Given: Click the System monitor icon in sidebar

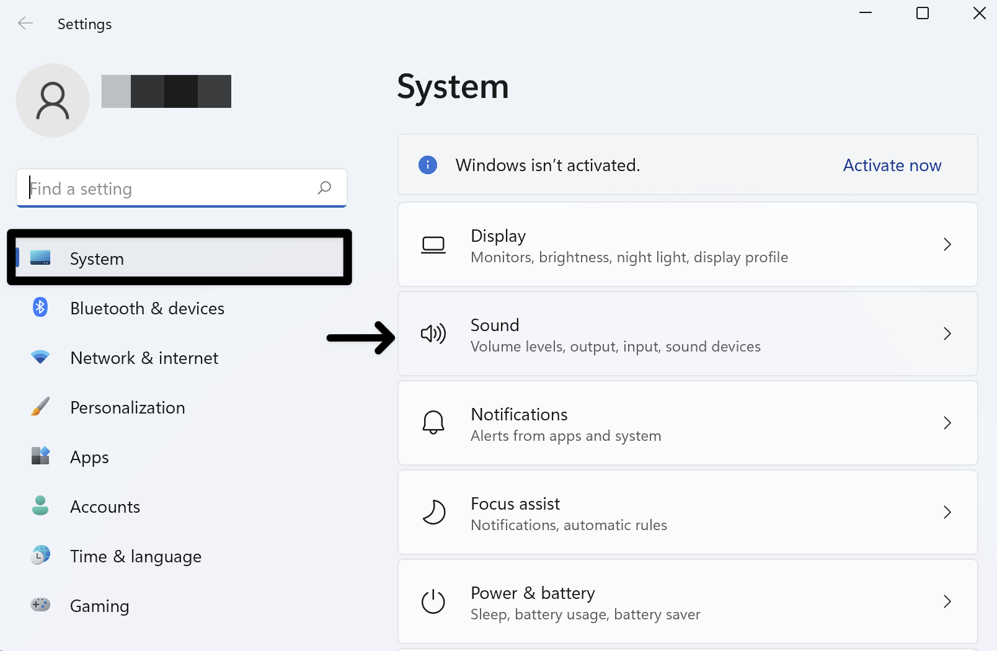Looking at the screenshot, I should point(40,258).
